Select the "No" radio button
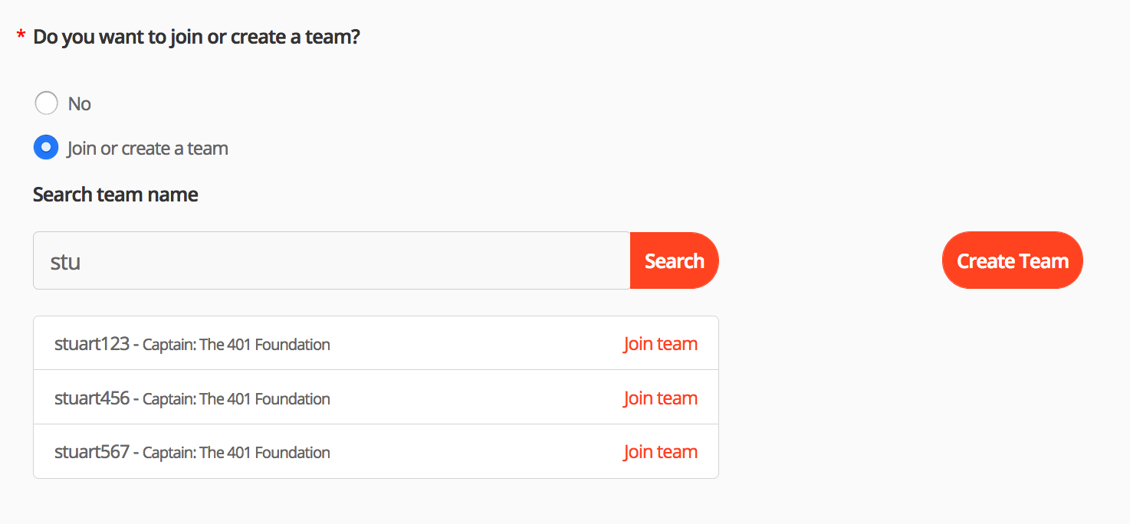This screenshot has width=1130, height=524. pos(47,103)
